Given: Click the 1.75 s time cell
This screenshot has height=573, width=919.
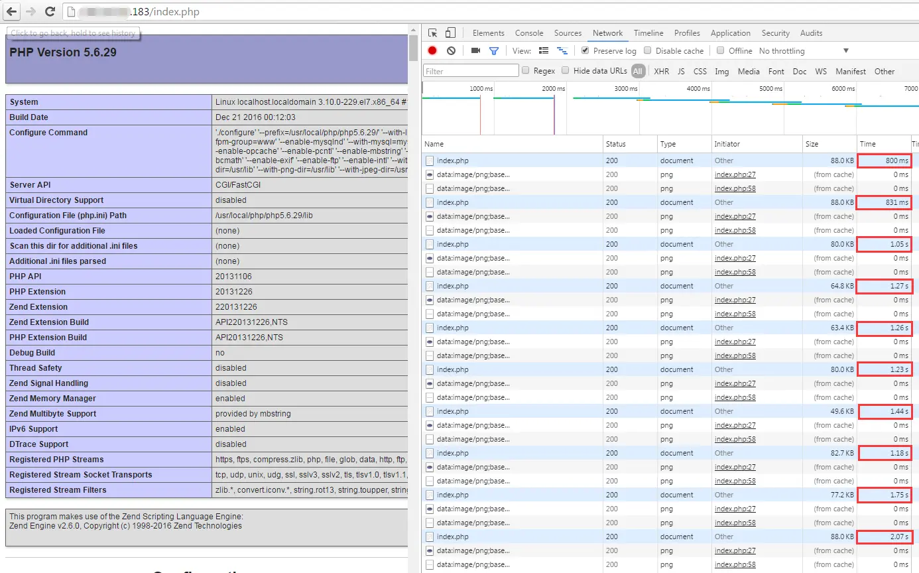Looking at the screenshot, I should coord(884,495).
